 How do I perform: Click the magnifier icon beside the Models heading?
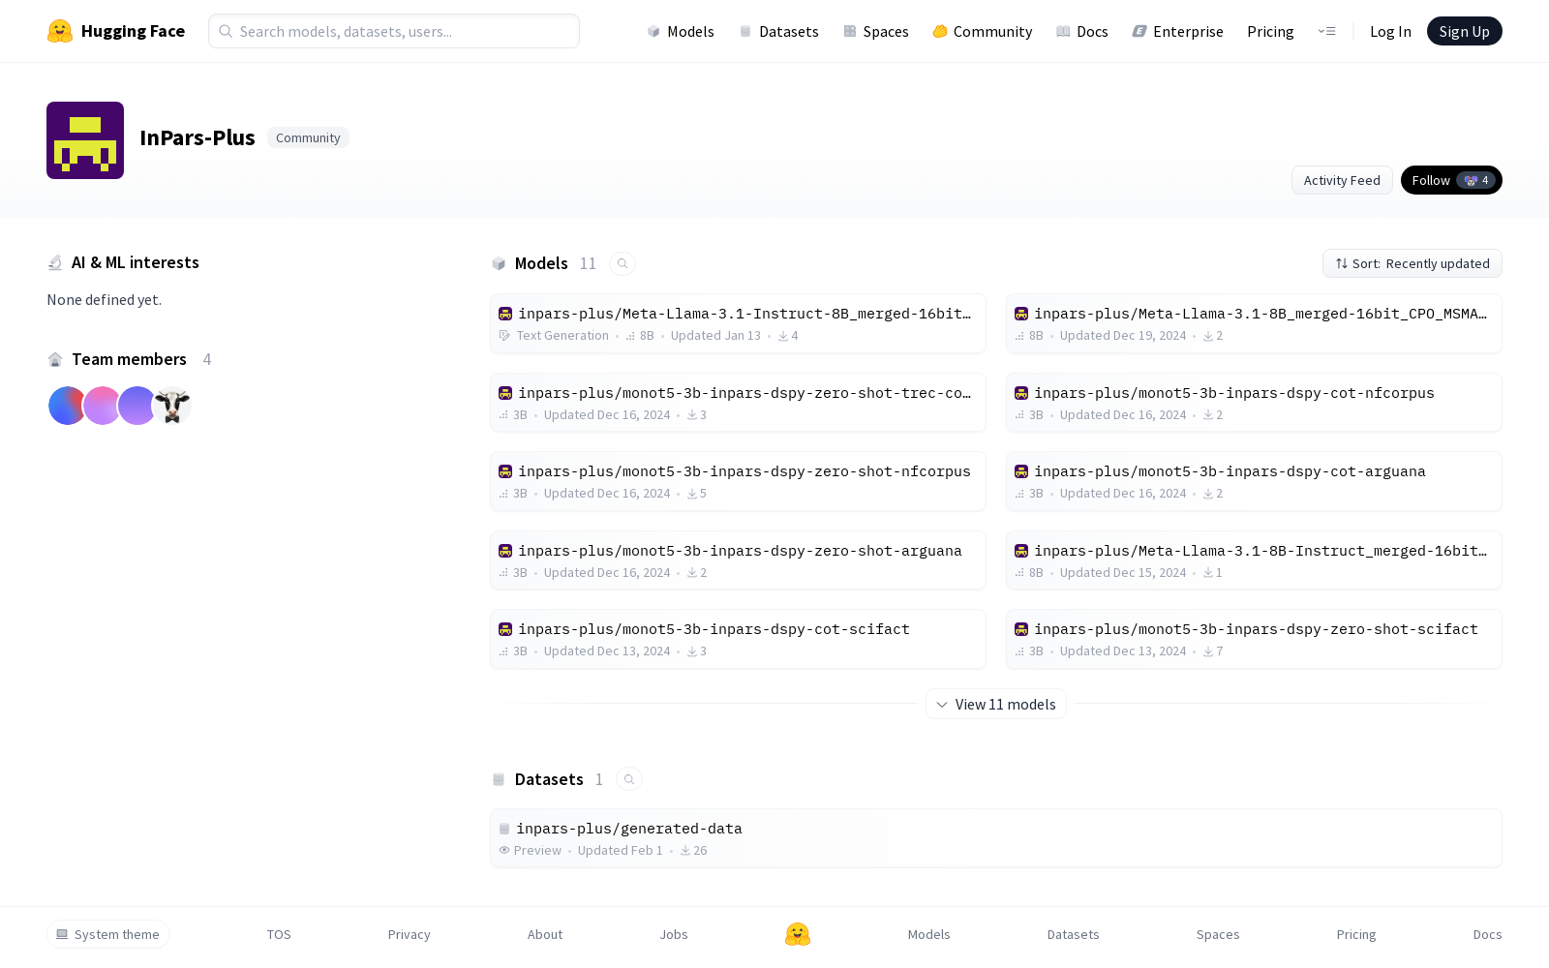(623, 263)
